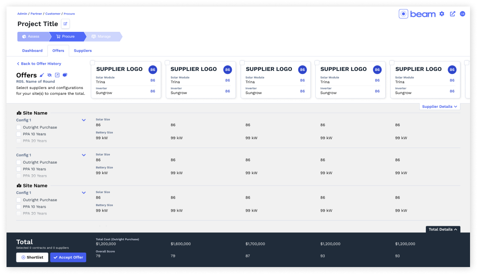478x275 pixels.
Task: Open the Supplier Details dropdown
Action: 440,106
